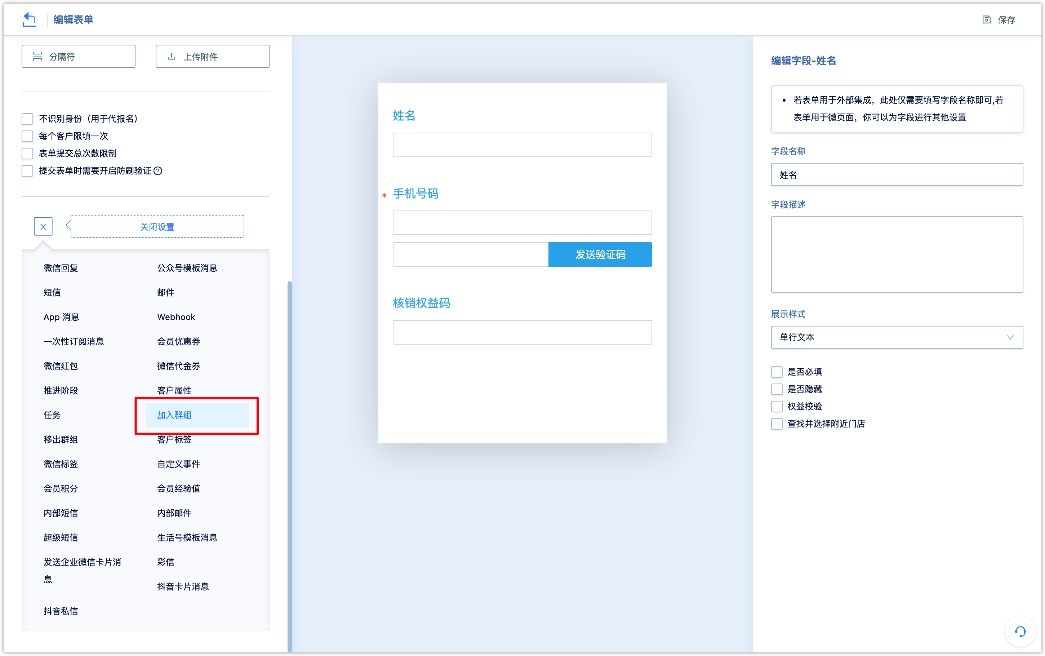
Task: Open the 展示样式 单行文本 dropdown
Action: tap(897, 337)
